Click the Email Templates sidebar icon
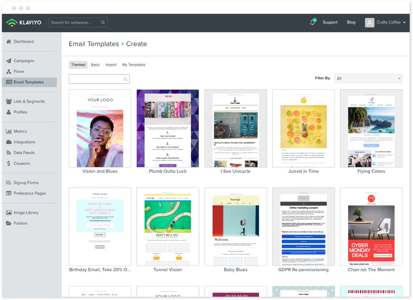The width and height of the screenshot is (413, 300). pos(9,82)
